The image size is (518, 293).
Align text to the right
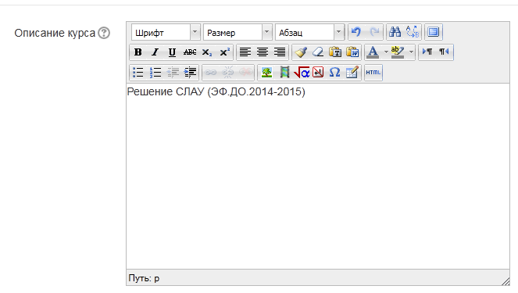pos(280,52)
